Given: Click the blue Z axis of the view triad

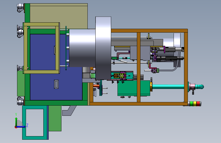Looking at the screenshot, I should [21, 127].
